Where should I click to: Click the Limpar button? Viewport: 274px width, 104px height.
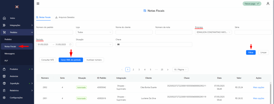coord(264,52)
